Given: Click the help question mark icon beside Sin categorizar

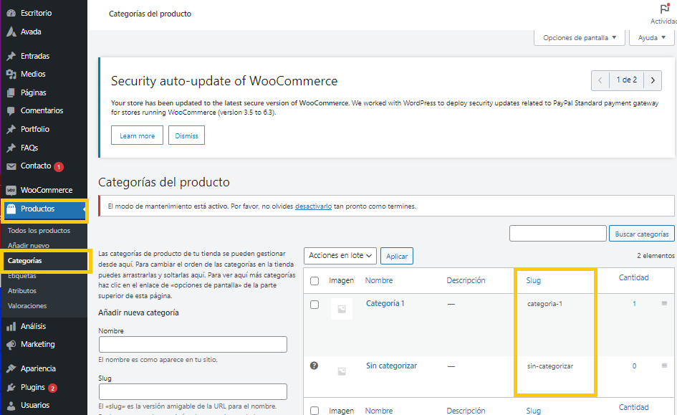Looking at the screenshot, I should point(314,366).
